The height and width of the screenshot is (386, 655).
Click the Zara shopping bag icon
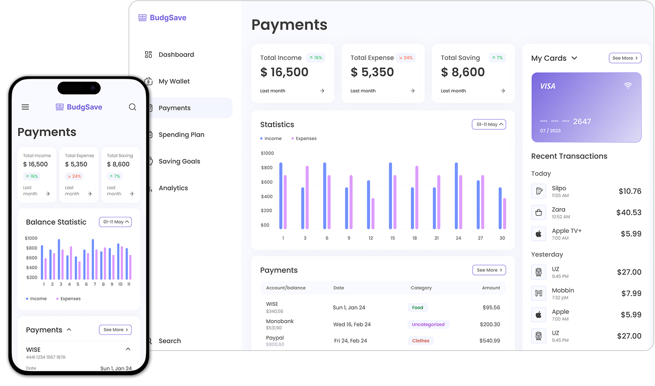[539, 212]
